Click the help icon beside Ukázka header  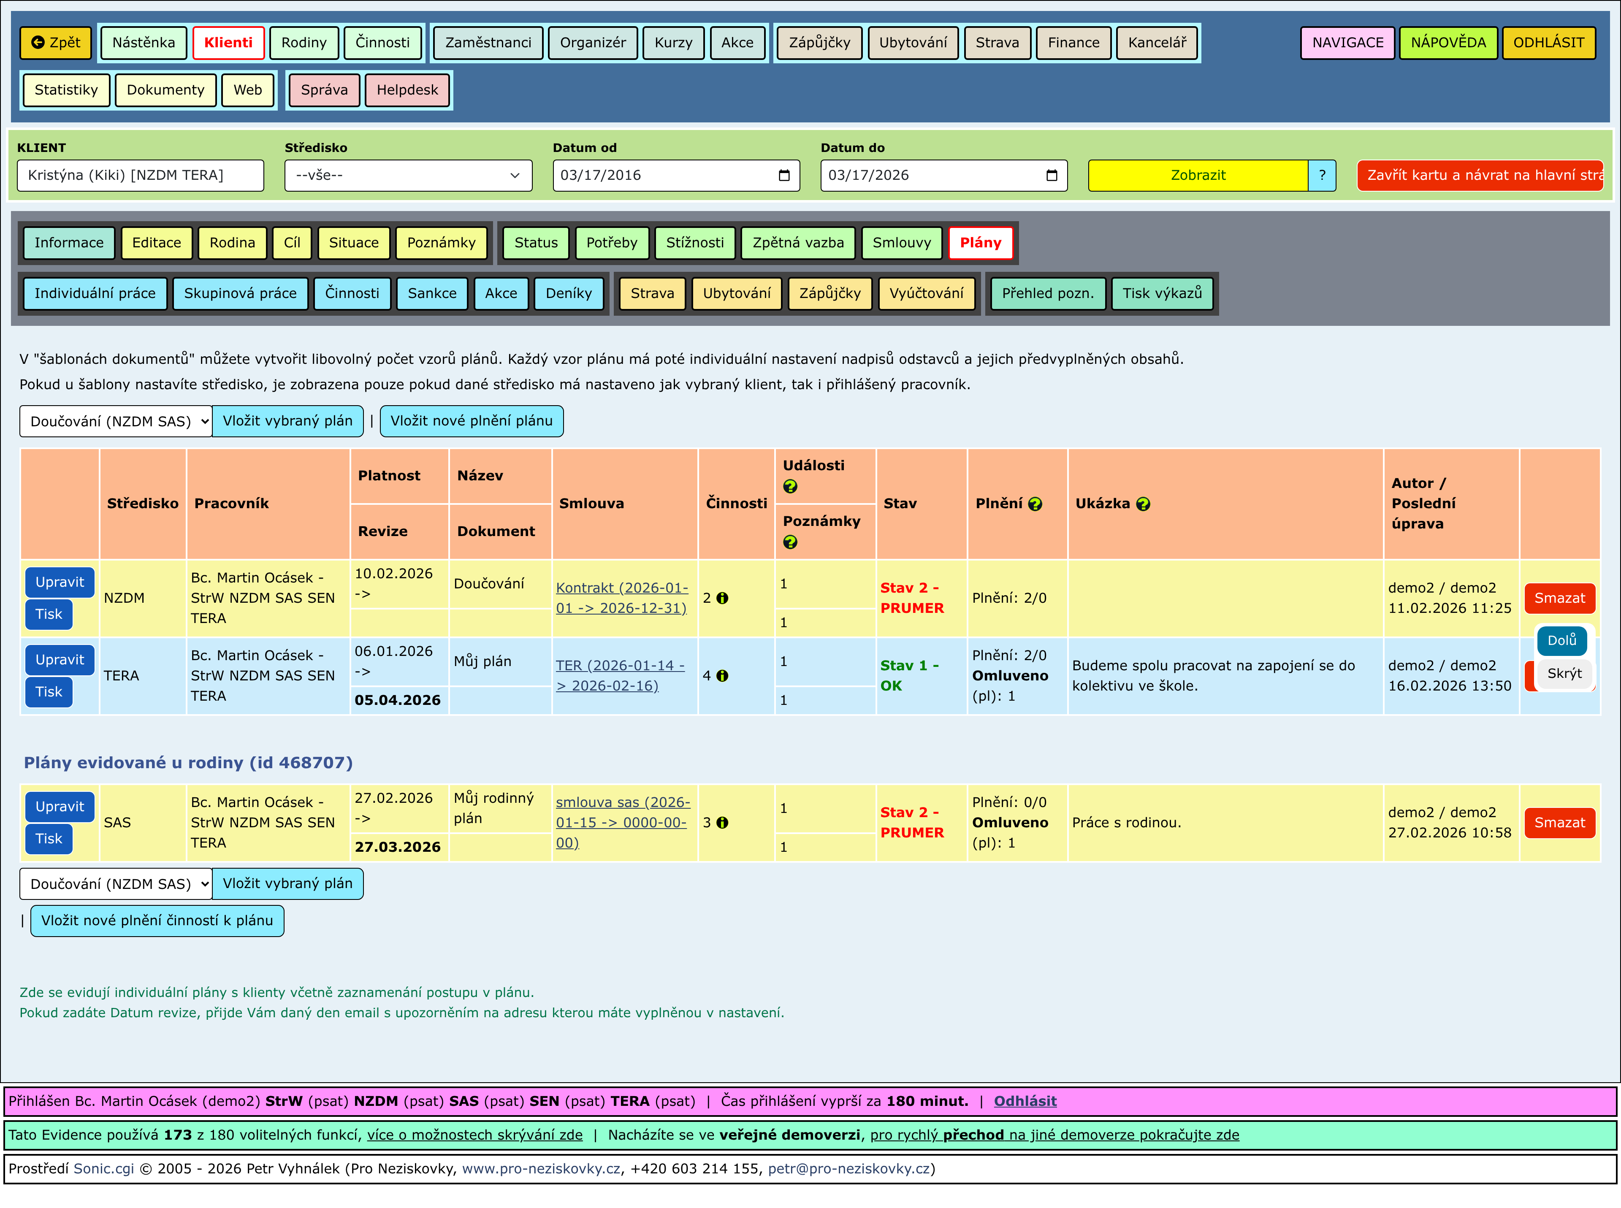1143,504
